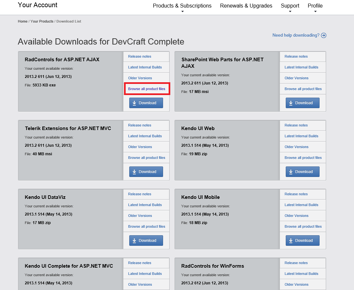Click the Your Account header title
This screenshot has width=354, height=290.
[37, 5]
